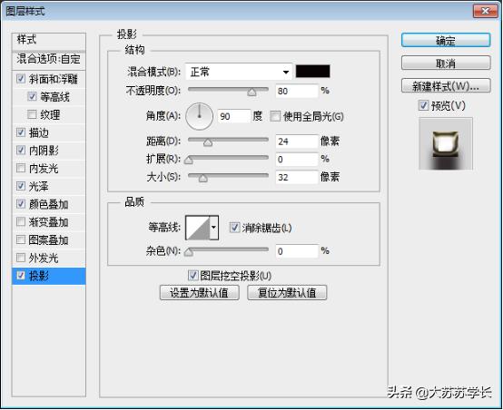Enable the 外发光 checkbox
Screen dimensions: 503x410
[21, 257]
